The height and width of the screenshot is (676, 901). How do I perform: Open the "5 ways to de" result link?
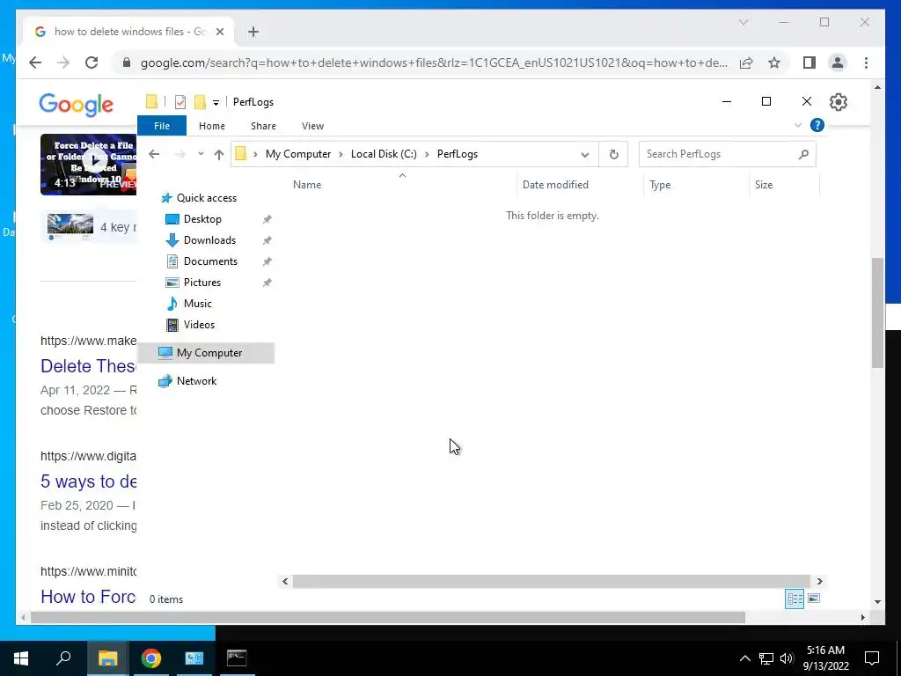89,481
